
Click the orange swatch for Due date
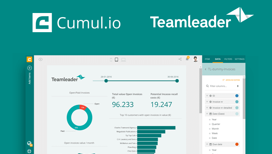tap(237, 144)
